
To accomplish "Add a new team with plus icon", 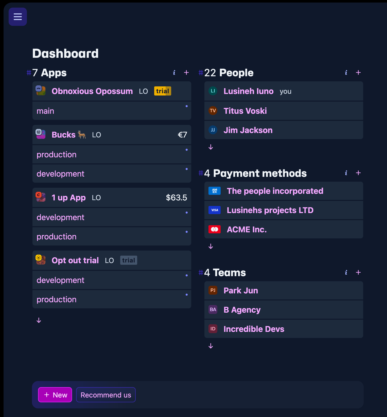I will click(358, 273).
